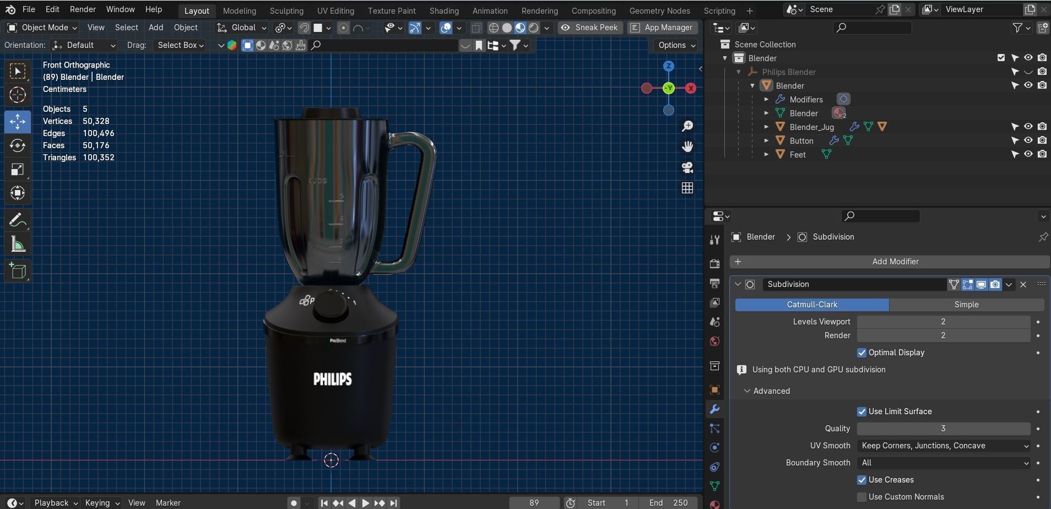Screen dimensions: 1051x509
Task: Click the play animation button
Action: [x=365, y=503]
